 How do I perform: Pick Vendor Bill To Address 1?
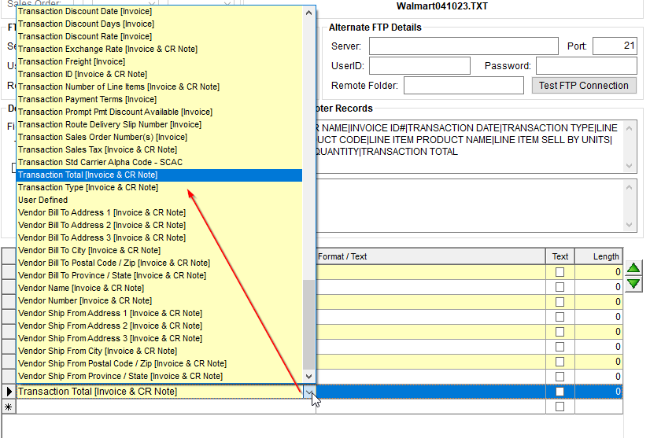pyautogui.click(x=159, y=212)
